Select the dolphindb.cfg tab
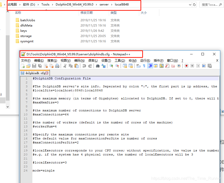 pyautogui.click(x=35, y=73)
